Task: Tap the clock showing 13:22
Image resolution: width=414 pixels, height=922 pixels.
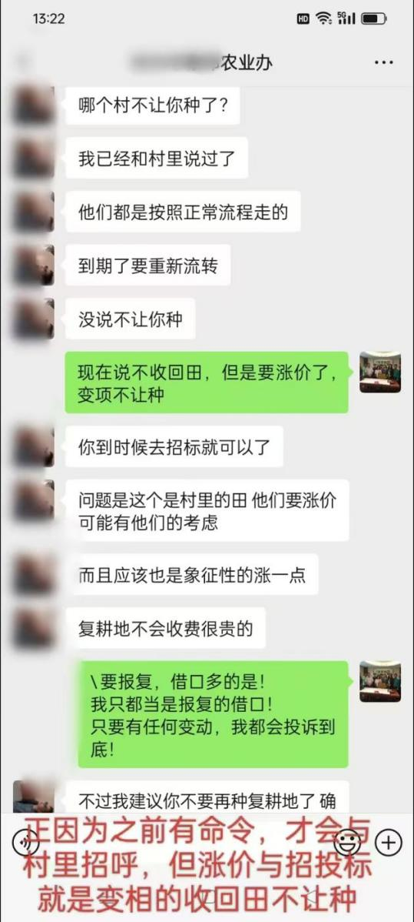Action: (x=48, y=18)
